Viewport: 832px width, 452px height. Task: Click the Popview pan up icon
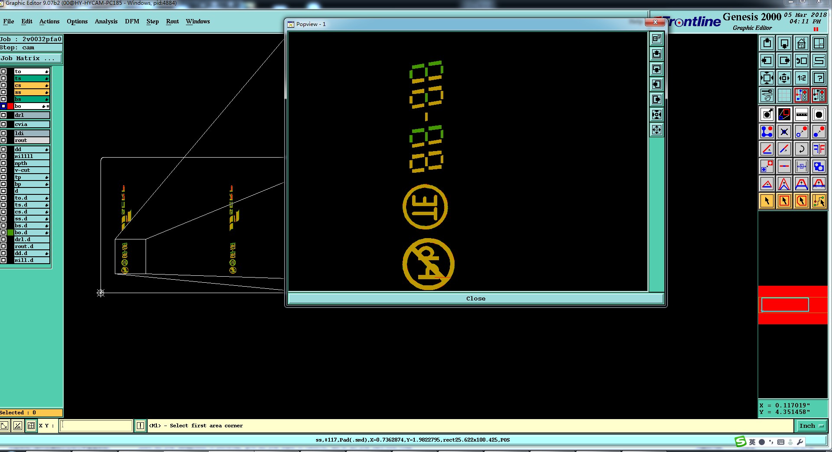(657, 54)
